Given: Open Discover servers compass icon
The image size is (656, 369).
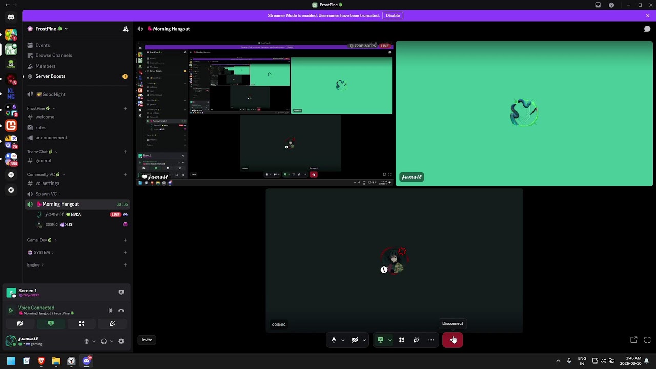Looking at the screenshot, I should point(11,190).
